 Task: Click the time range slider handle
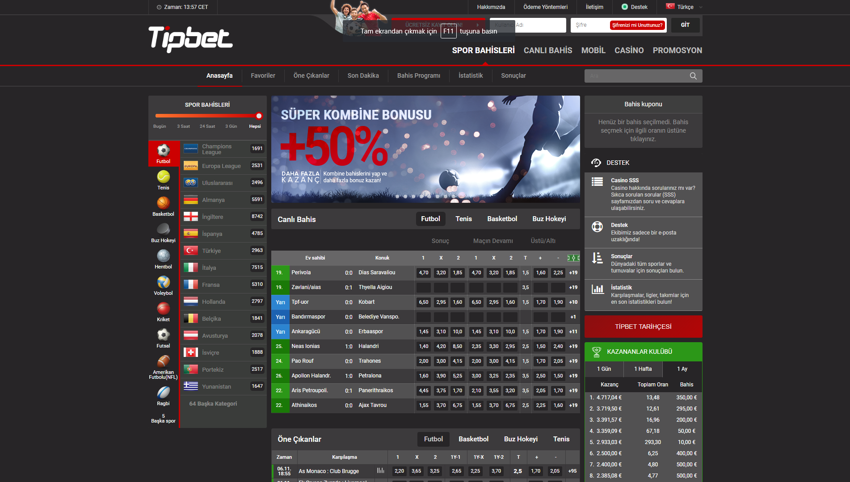point(259,116)
